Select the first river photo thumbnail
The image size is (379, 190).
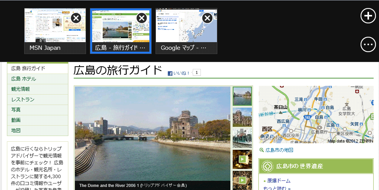pos(242,96)
